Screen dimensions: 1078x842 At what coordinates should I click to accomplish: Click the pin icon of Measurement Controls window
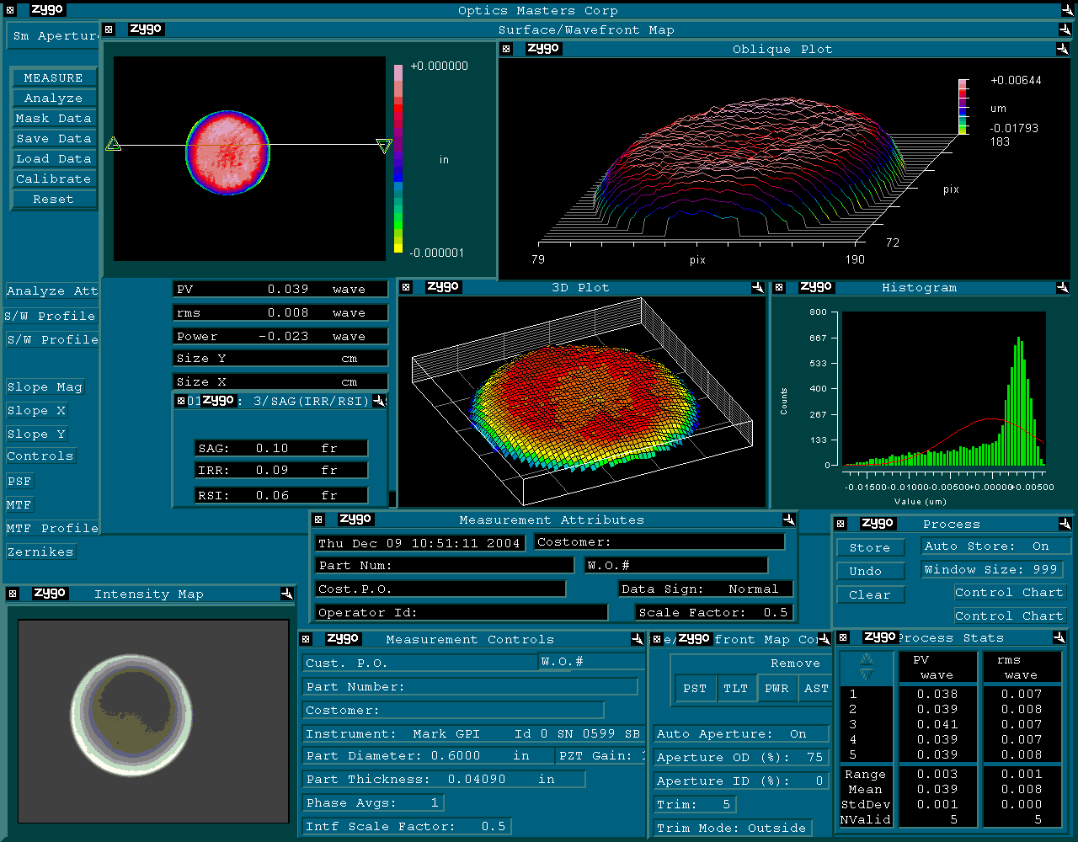point(637,639)
